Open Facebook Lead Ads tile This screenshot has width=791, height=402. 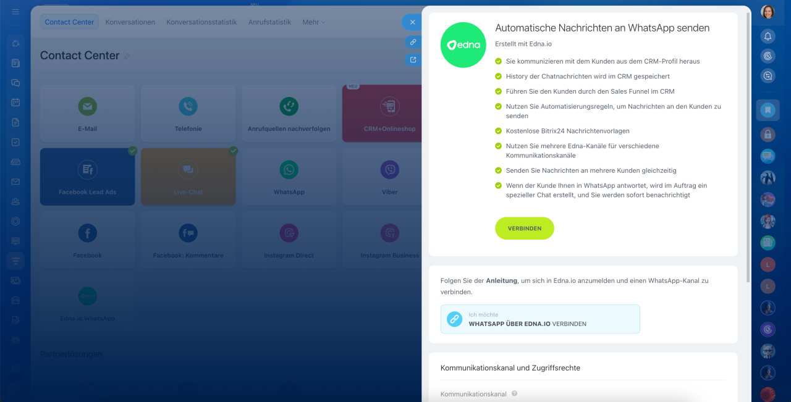87,177
